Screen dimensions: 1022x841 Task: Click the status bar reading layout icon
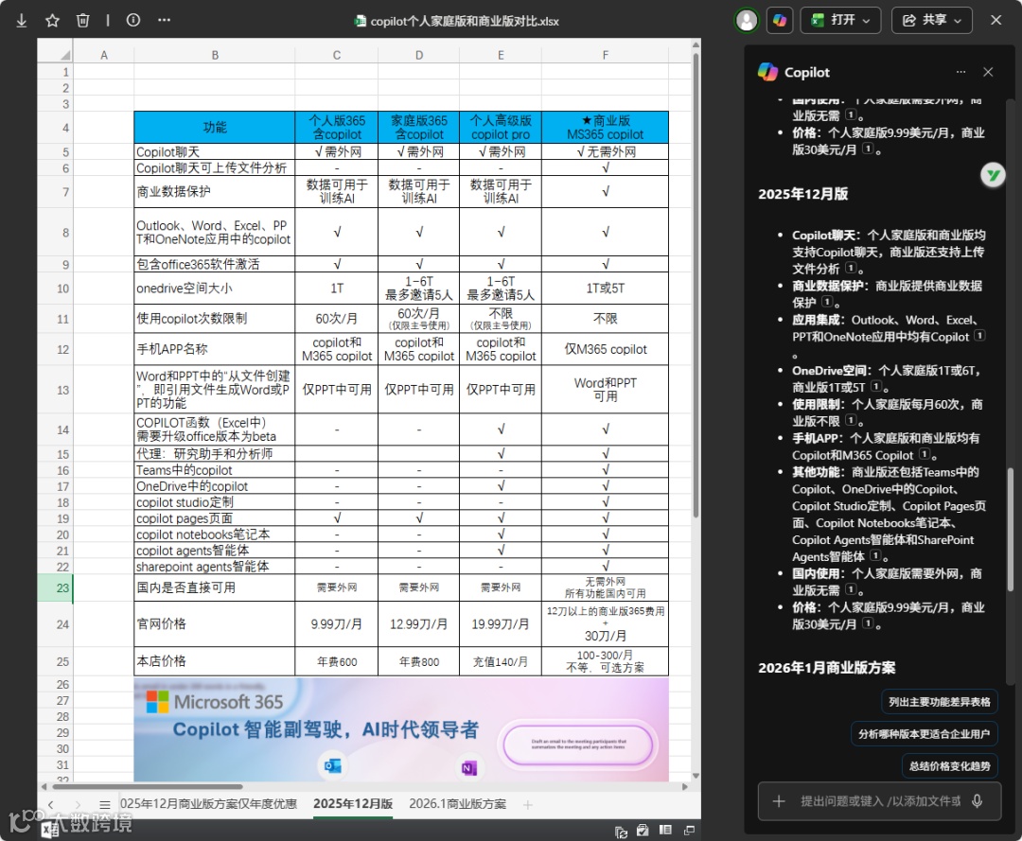[x=665, y=830]
